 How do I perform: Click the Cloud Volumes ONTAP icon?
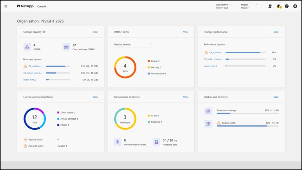click(66, 47)
